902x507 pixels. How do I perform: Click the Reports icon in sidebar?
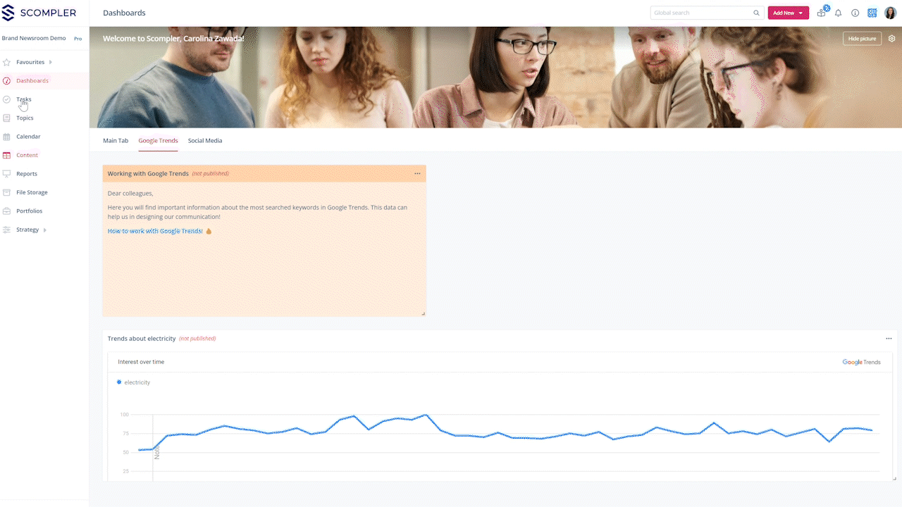(x=7, y=174)
